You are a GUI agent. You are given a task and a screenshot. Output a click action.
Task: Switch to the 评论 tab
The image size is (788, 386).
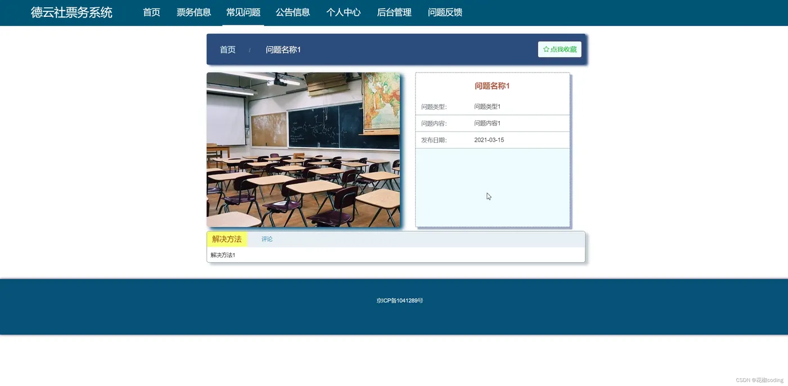(x=267, y=239)
